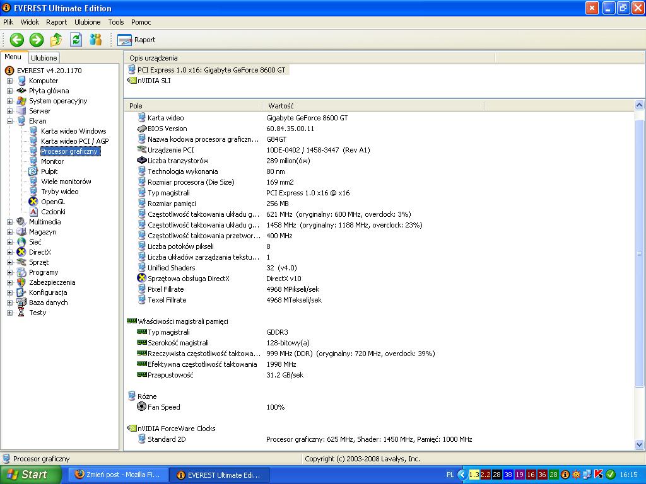Expand the Multimedia tree node
Screen dimensions: 646x484
tap(10, 222)
